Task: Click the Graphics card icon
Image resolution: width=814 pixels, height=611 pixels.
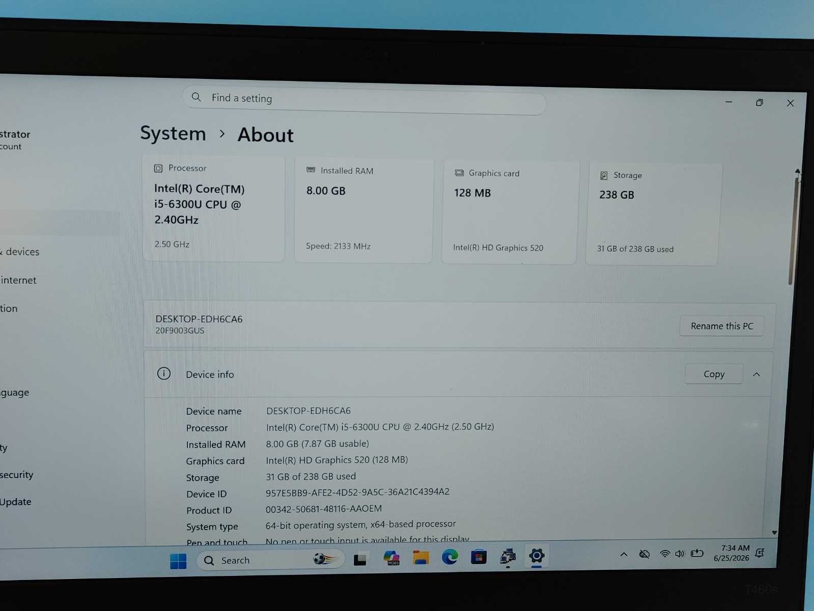Action: coord(459,173)
